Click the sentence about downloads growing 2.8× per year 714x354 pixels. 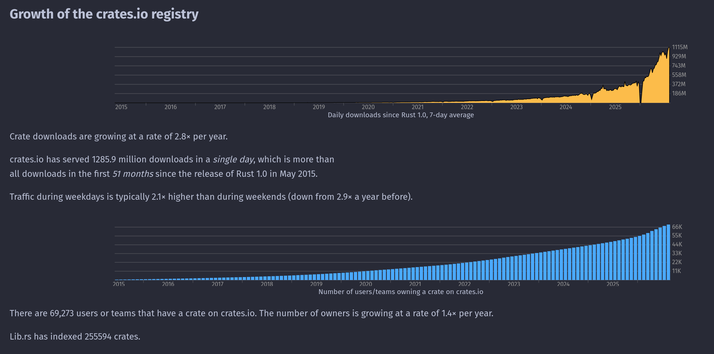pyautogui.click(x=119, y=136)
